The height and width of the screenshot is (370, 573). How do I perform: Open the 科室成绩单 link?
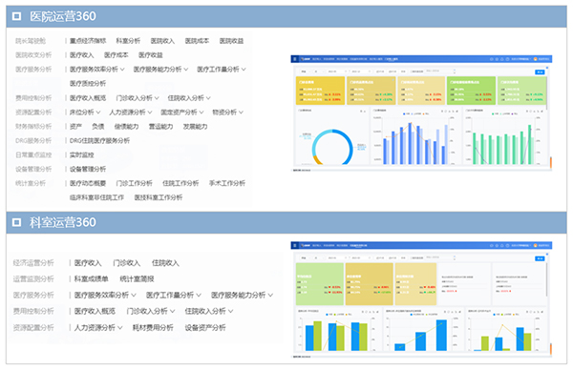(91, 278)
